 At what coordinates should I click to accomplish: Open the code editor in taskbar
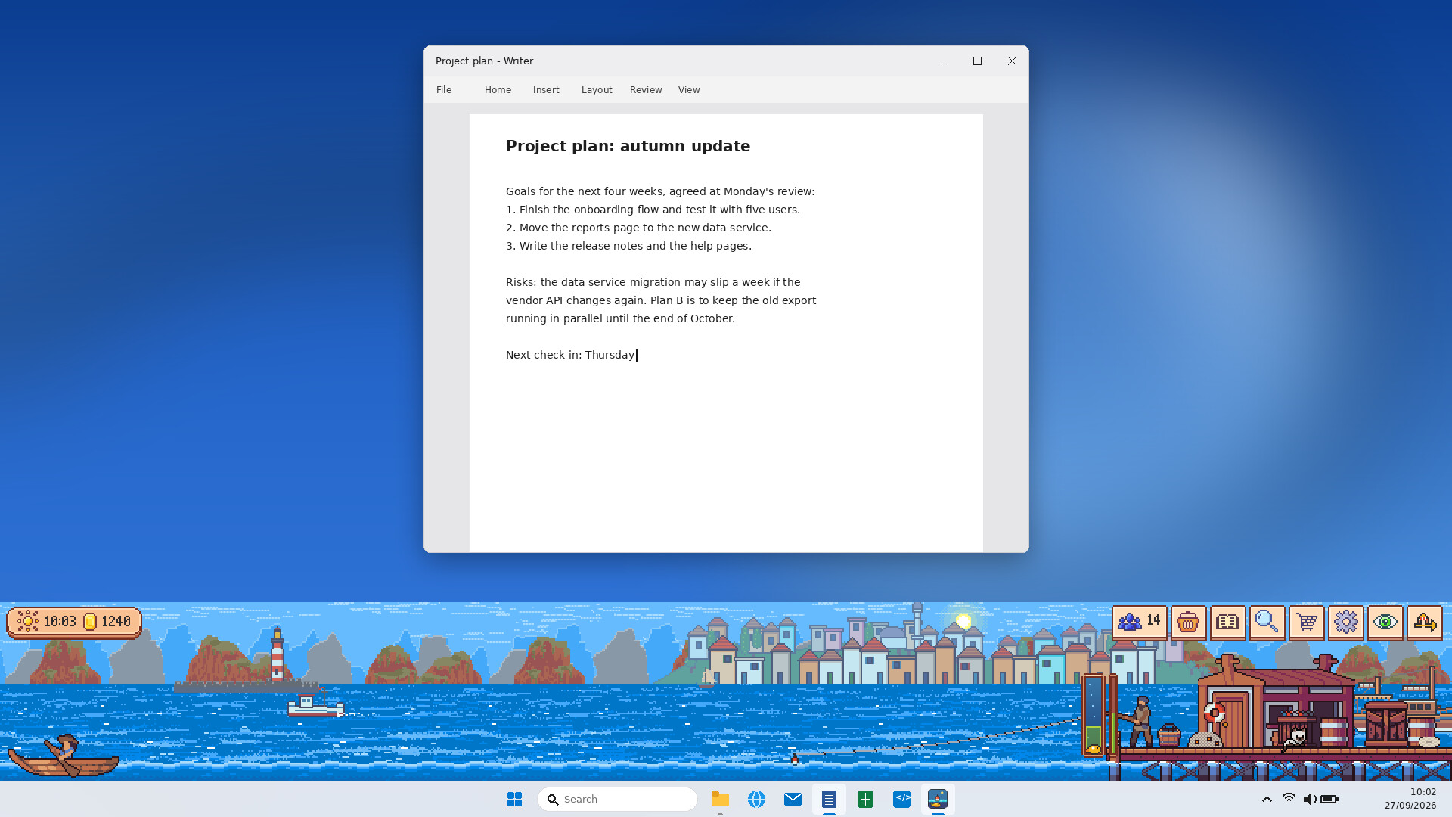tap(901, 799)
